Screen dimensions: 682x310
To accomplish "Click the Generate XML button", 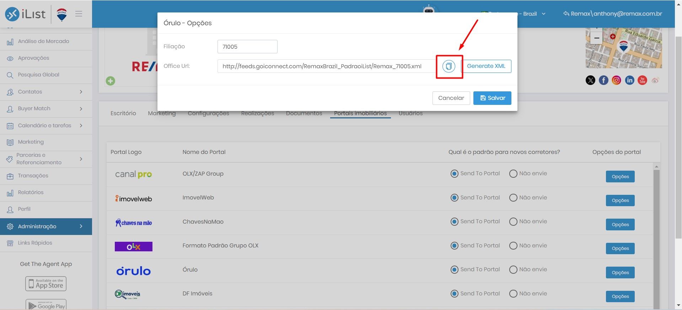I will coord(486,66).
